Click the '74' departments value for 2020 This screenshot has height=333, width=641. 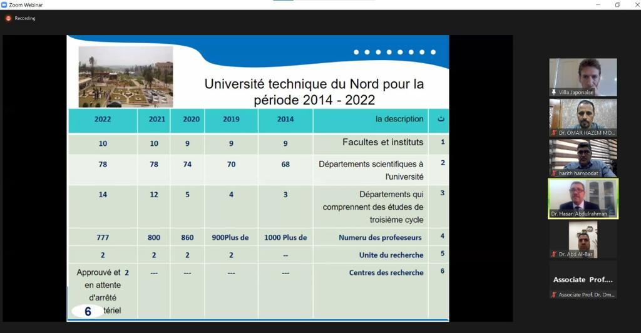(x=187, y=164)
